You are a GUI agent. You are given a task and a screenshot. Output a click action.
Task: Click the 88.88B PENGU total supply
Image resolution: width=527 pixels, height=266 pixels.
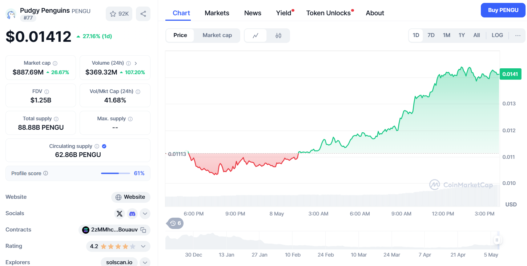(x=41, y=128)
